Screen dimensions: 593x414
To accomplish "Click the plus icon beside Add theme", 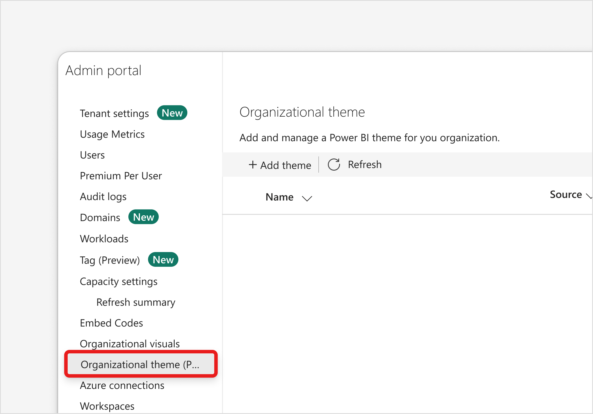I will click(x=253, y=165).
